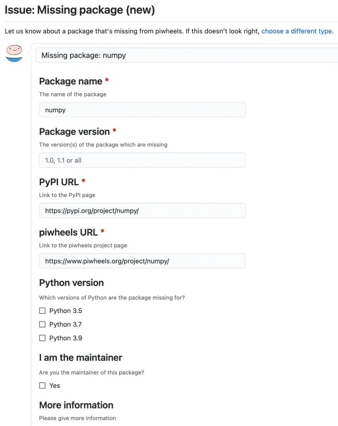Open the choose a different type link
The image size is (338, 426).
297,31
